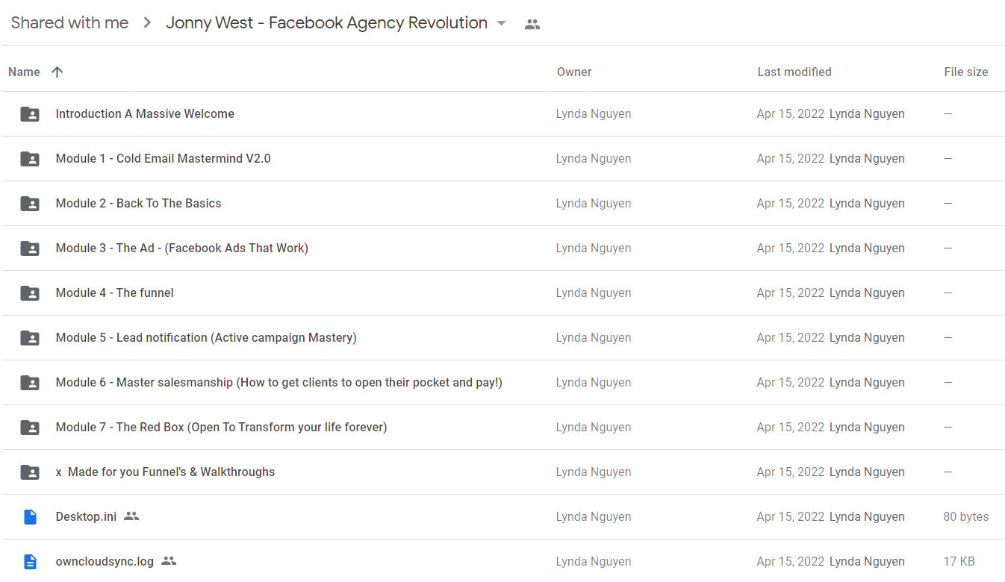Screen dimensions: 1005x582
Task: Click the Owner column header
Action: (x=574, y=72)
